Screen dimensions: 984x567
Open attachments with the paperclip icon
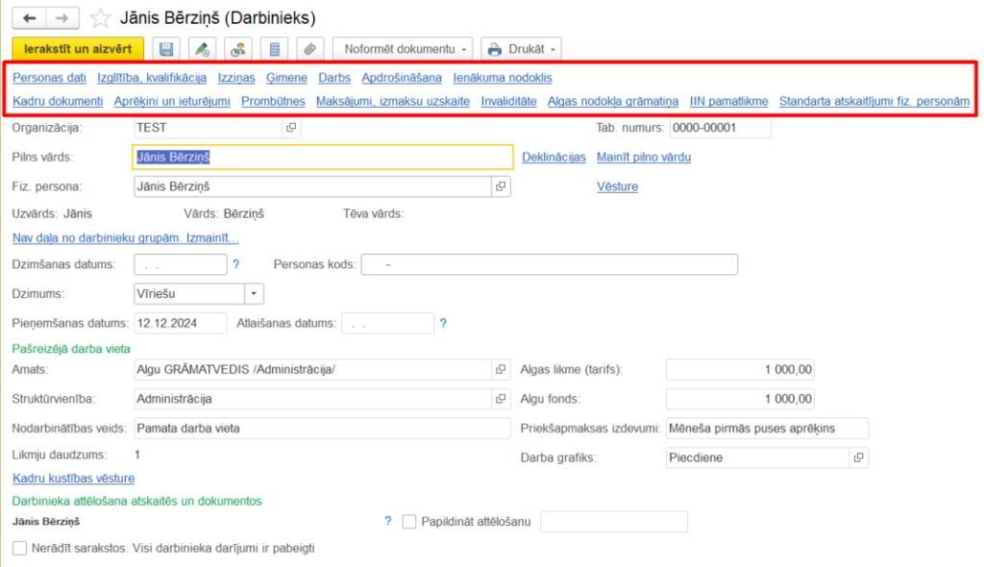(307, 49)
